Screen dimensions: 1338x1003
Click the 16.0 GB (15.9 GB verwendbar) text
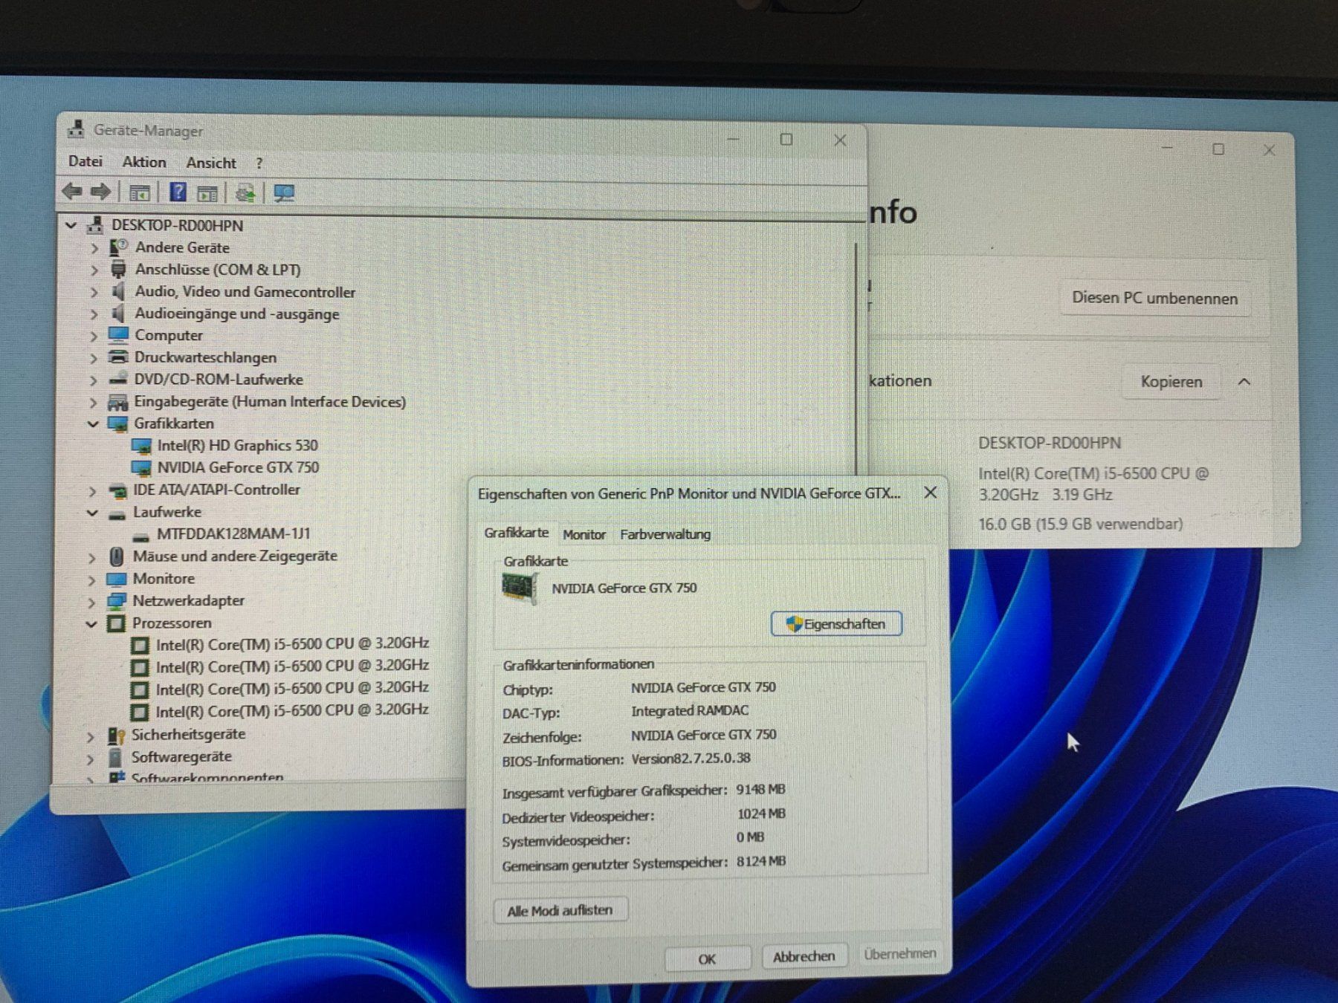[x=1080, y=525]
